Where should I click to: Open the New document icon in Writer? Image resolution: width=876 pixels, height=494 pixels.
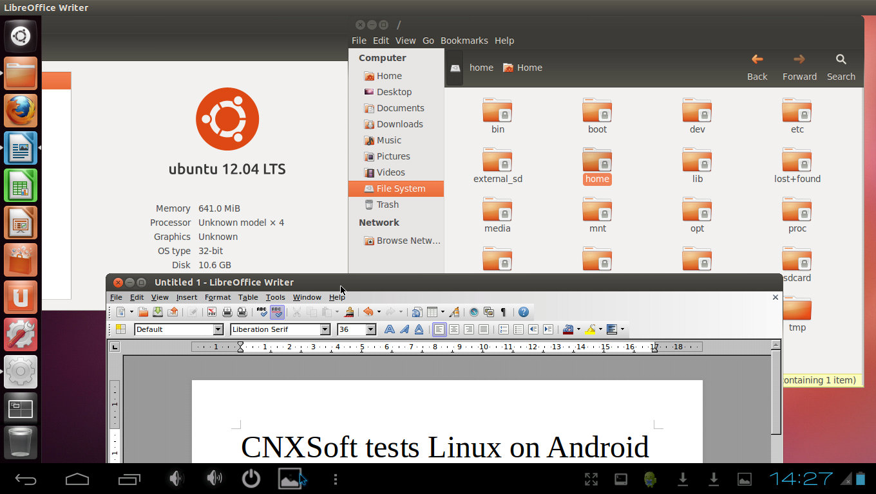[x=120, y=312]
